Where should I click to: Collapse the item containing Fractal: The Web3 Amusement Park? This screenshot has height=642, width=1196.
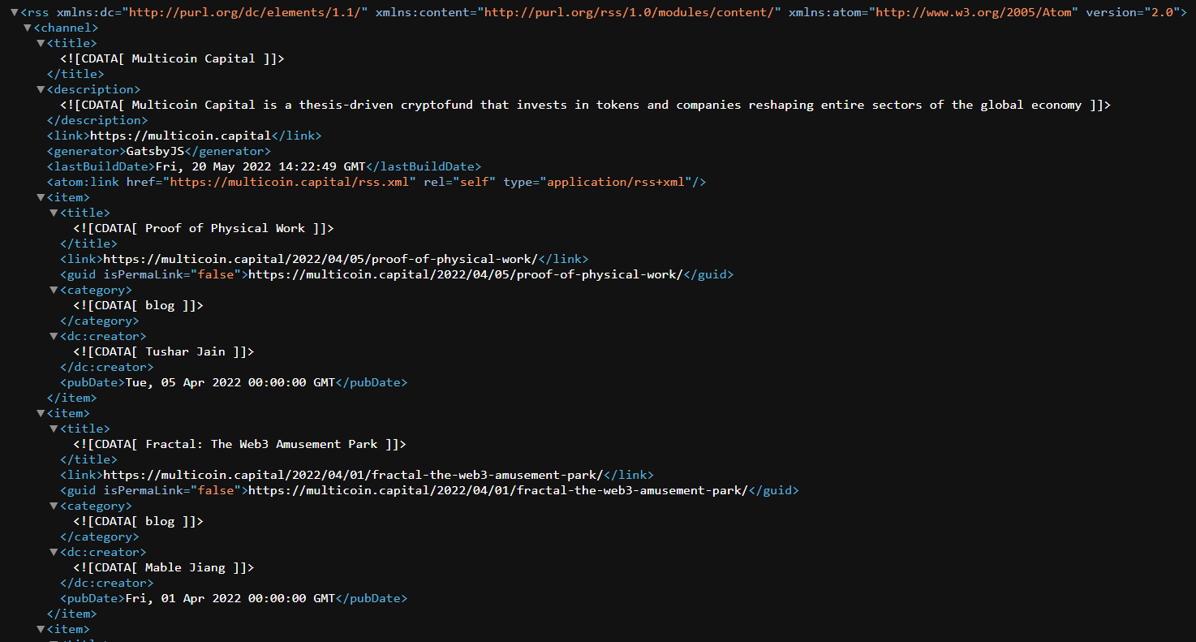(41, 414)
